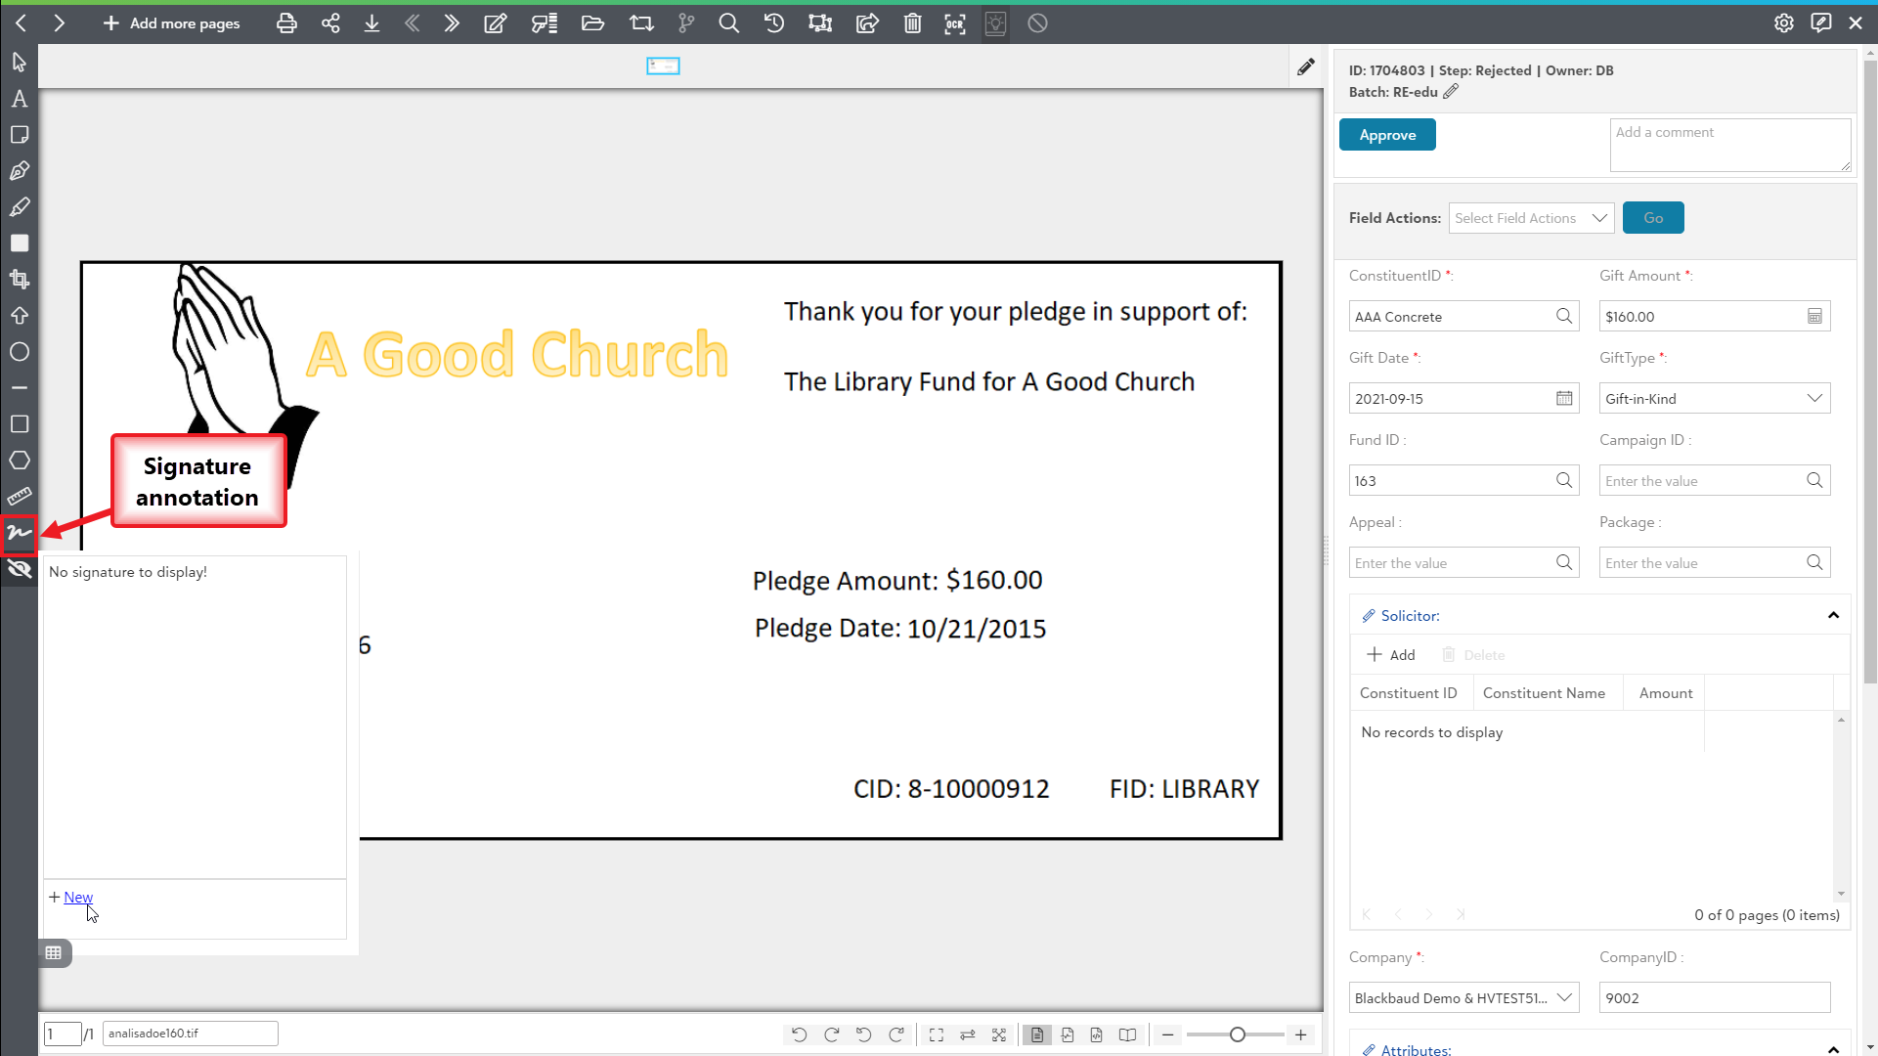
Task: Click the print icon in toolbar
Action: pyautogui.click(x=286, y=23)
